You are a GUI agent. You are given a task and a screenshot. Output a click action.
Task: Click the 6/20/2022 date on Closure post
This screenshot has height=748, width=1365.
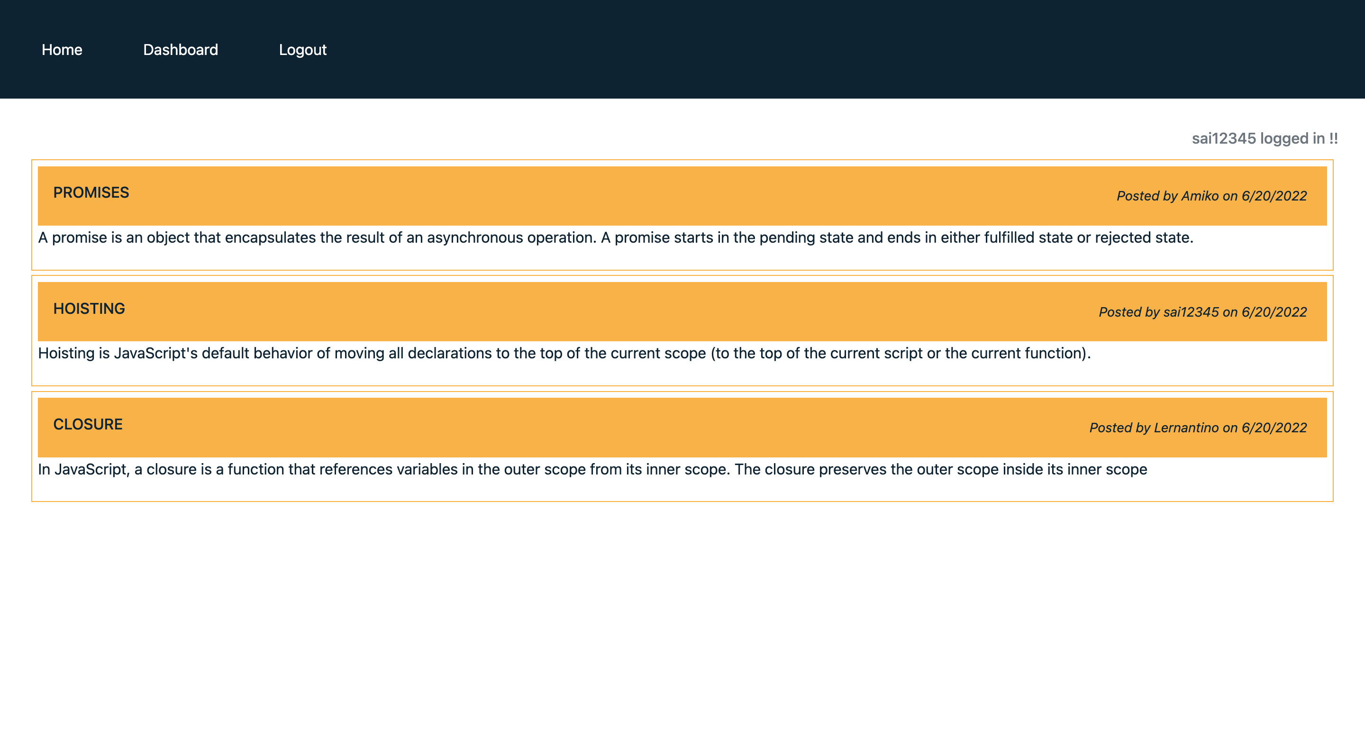pyautogui.click(x=1274, y=428)
